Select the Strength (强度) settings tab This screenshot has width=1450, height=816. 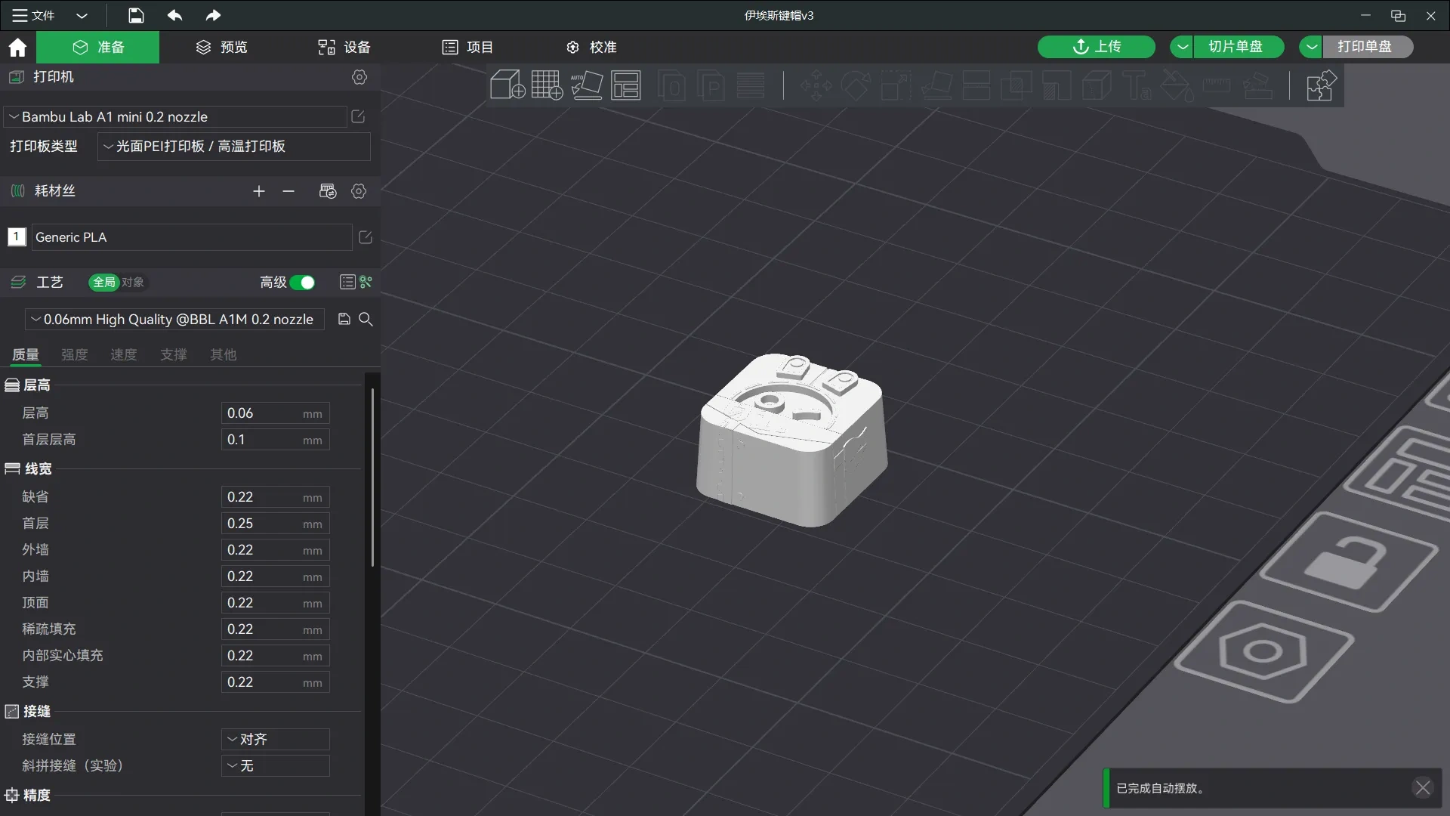point(75,354)
